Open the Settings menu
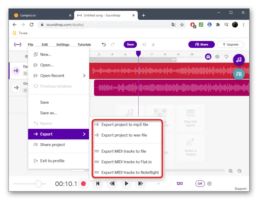 [x=63, y=44]
